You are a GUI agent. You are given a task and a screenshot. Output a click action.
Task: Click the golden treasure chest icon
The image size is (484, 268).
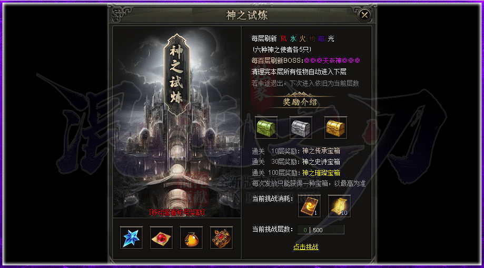pyautogui.click(x=335, y=127)
